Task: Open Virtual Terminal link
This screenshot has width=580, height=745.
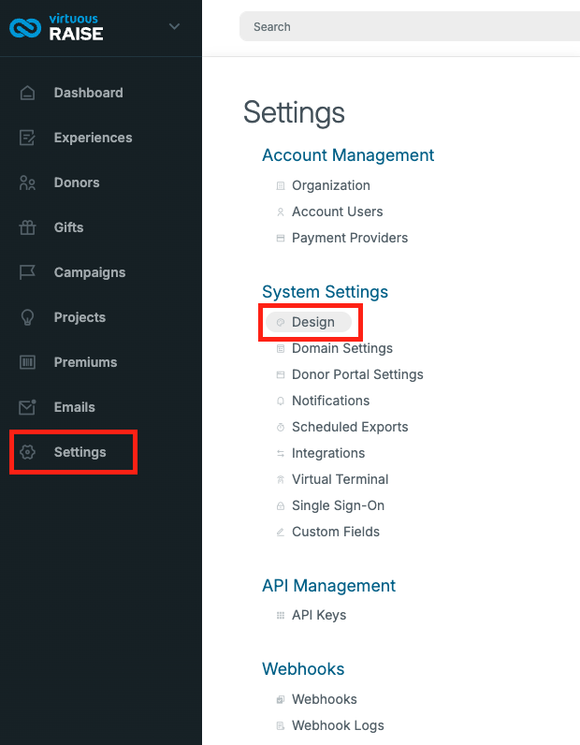Action: coord(341,479)
